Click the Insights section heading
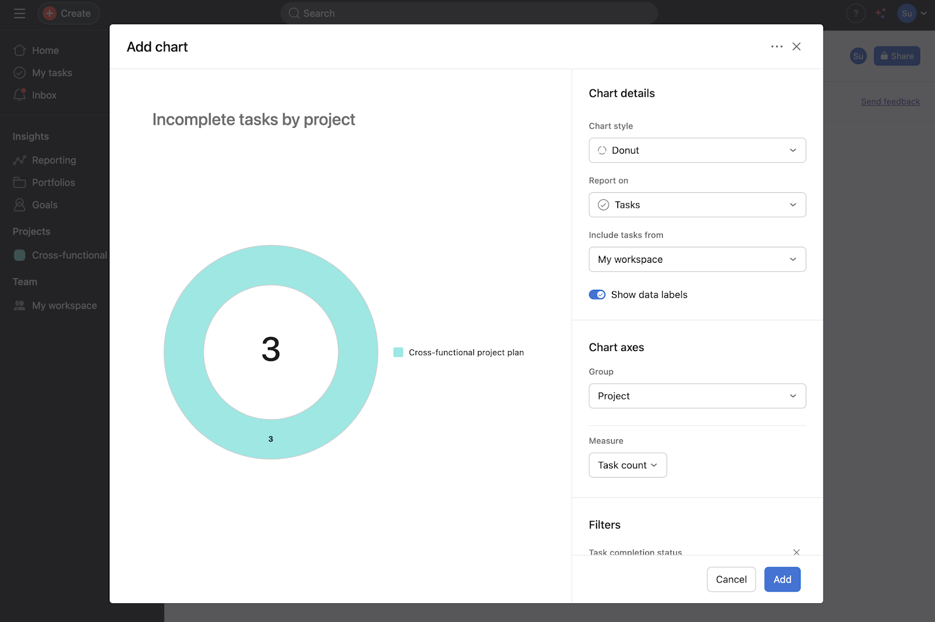 pyautogui.click(x=31, y=136)
